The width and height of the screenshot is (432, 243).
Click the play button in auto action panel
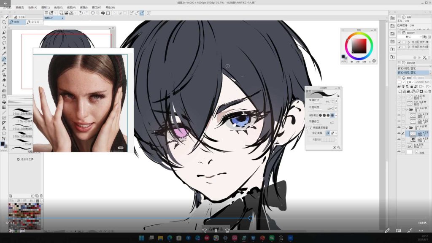(420, 57)
